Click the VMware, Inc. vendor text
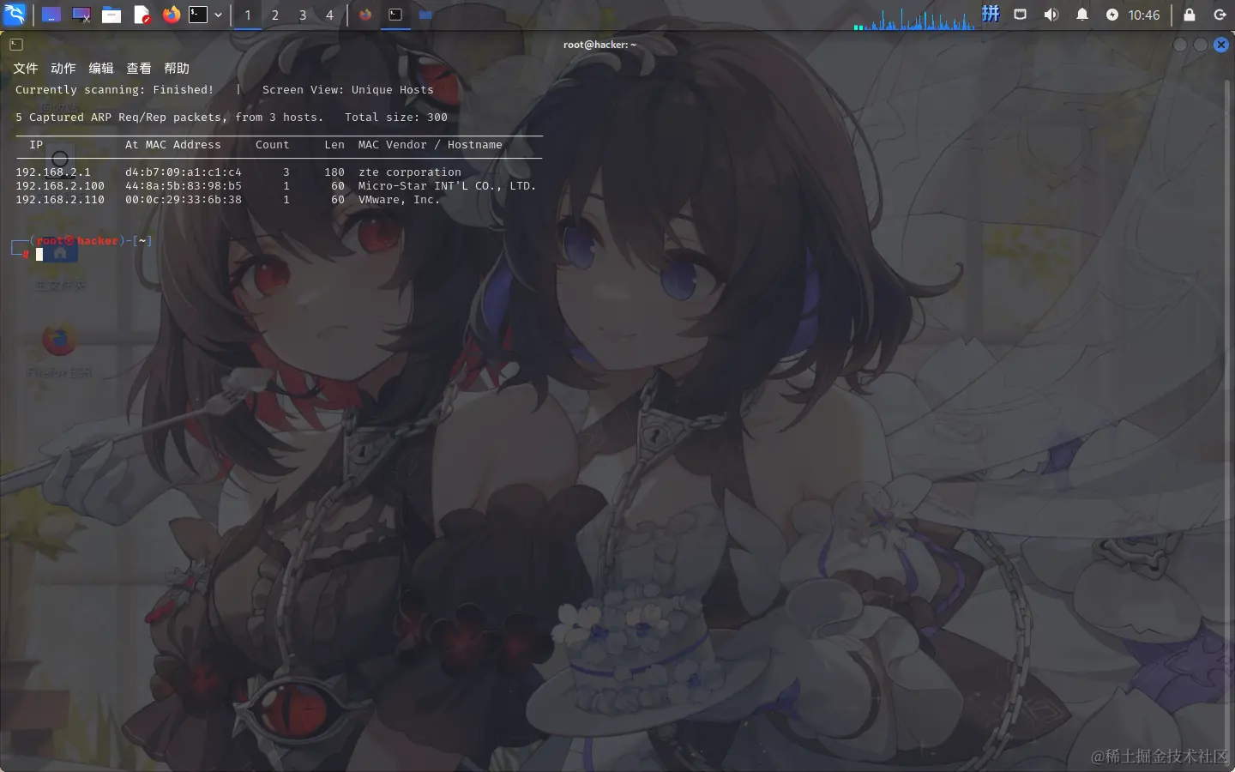 [400, 200]
